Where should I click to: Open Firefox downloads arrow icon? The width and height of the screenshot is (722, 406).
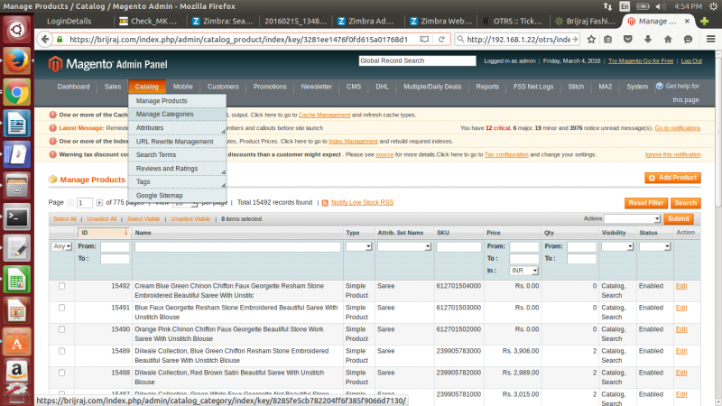[x=648, y=40]
